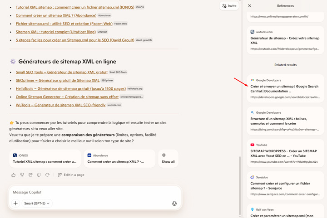The image size is (327, 218).
Task: Click the thumbs down icon
Action: click(x=22, y=174)
